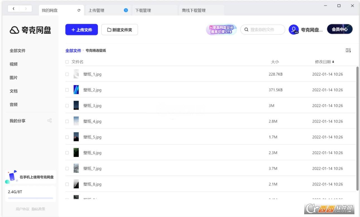
Task: Click the 夸克网盘 cloud logo
Action: [14, 30]
